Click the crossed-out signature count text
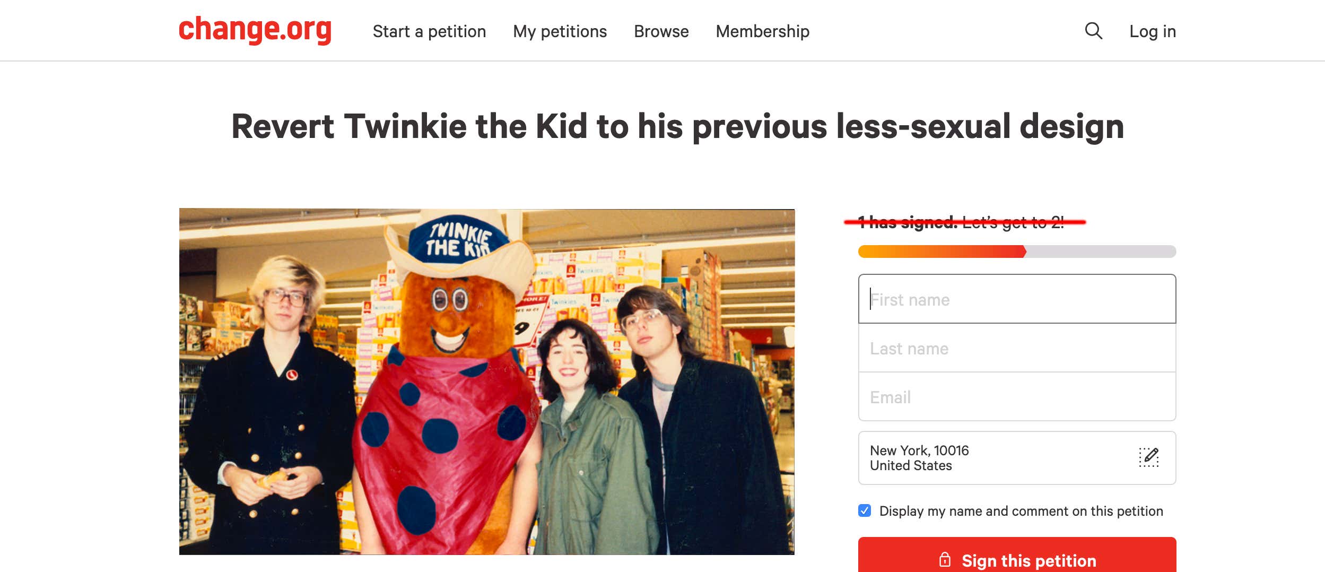 [x=961, y=222]
